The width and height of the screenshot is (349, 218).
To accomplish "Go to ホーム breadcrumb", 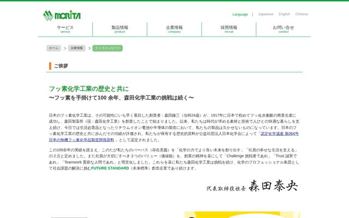I will click(x=53, y=48).
